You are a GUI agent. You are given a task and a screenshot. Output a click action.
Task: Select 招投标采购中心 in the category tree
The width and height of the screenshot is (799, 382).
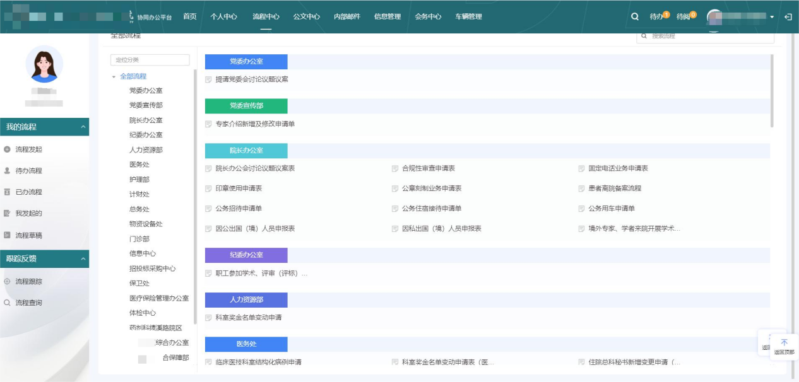(153, 269)
